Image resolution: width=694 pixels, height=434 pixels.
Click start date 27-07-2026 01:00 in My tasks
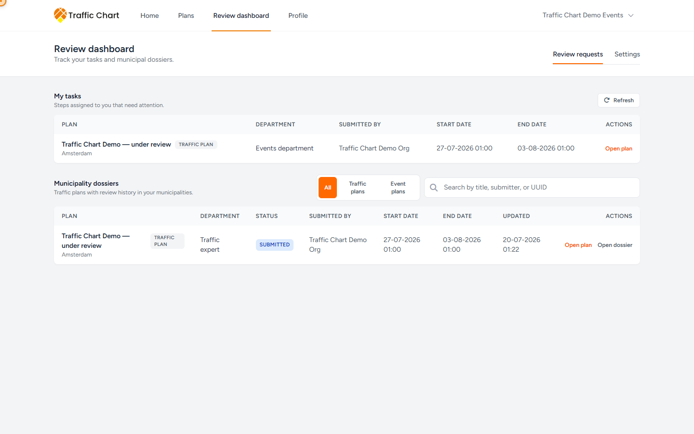(464, 149)
